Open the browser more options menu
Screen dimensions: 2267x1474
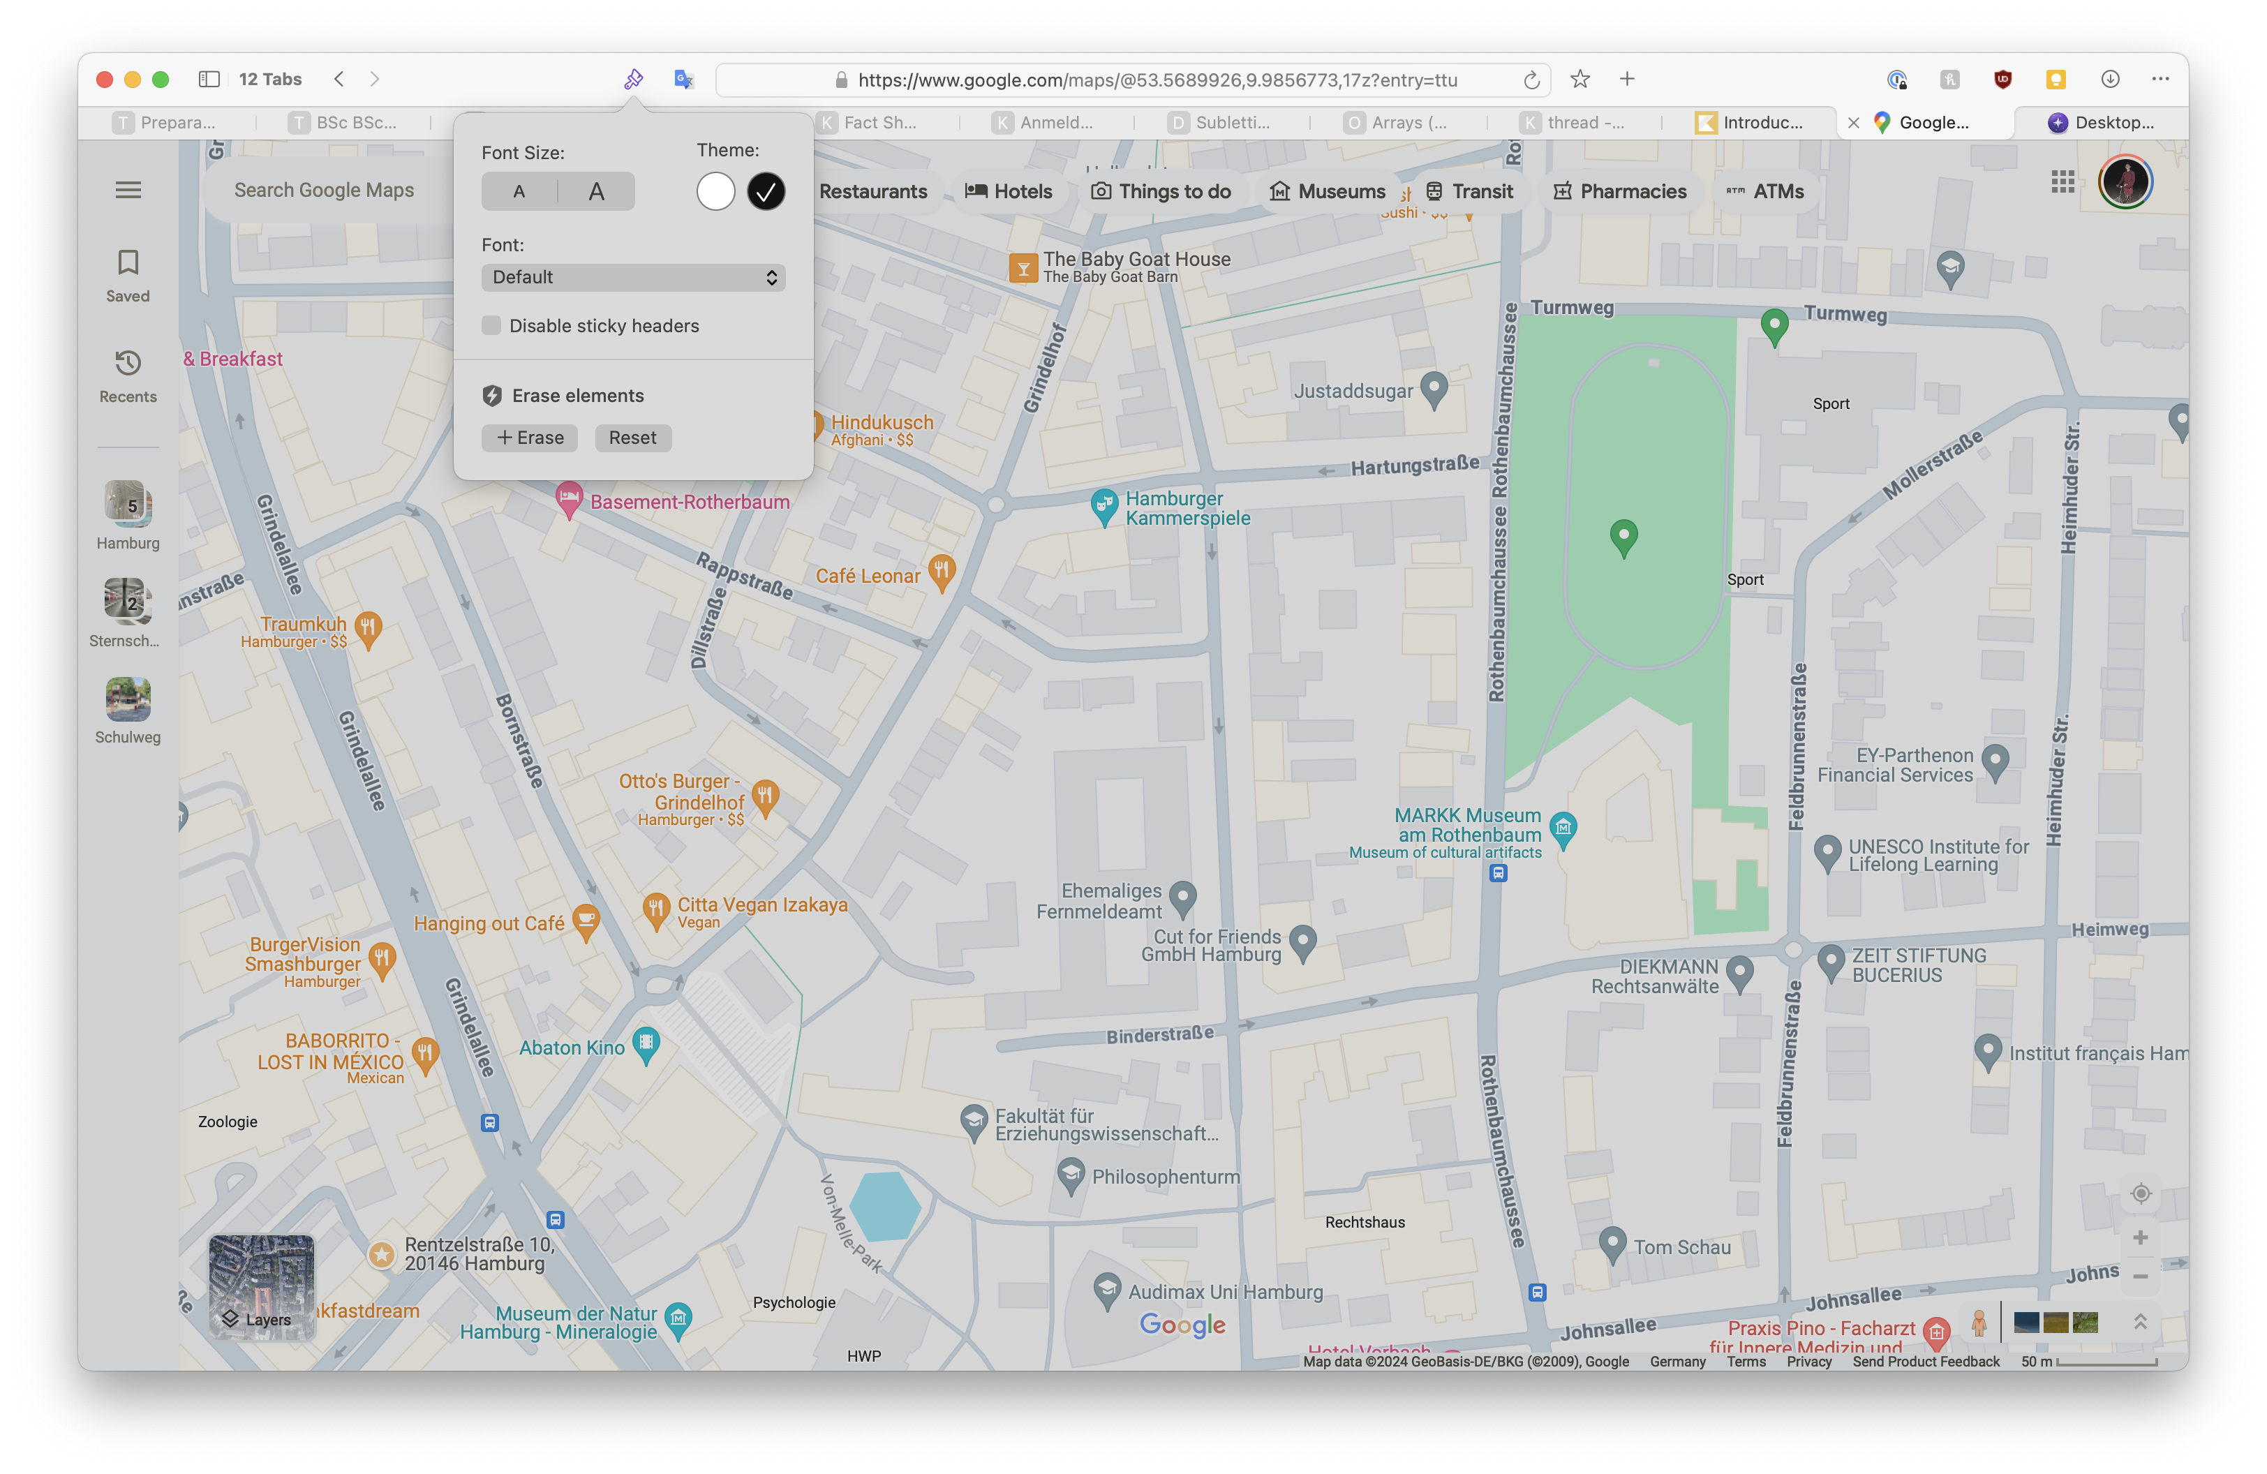pyautogui.click(x=2160, y=80)
